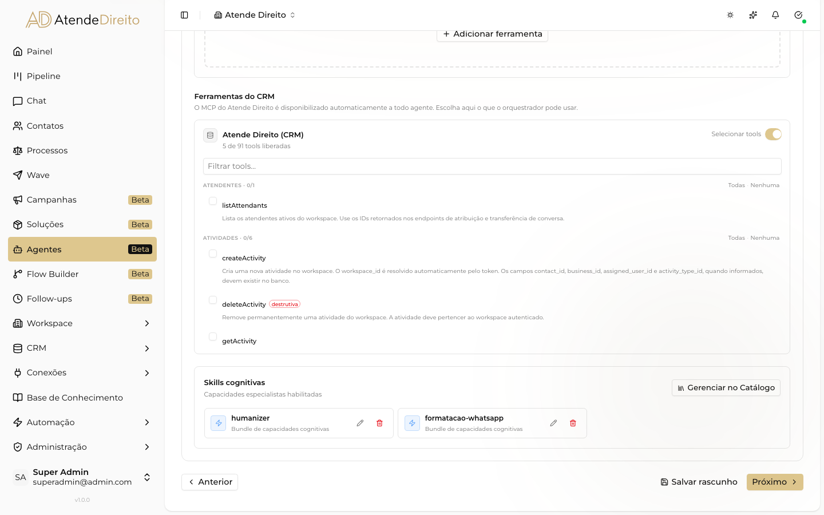Click the Atende Direito CRM database icon
The height and width of the screenshot is (515, 824).
point(210,135)
